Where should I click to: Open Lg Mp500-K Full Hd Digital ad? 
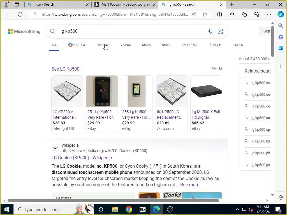[x=206, y=114]
